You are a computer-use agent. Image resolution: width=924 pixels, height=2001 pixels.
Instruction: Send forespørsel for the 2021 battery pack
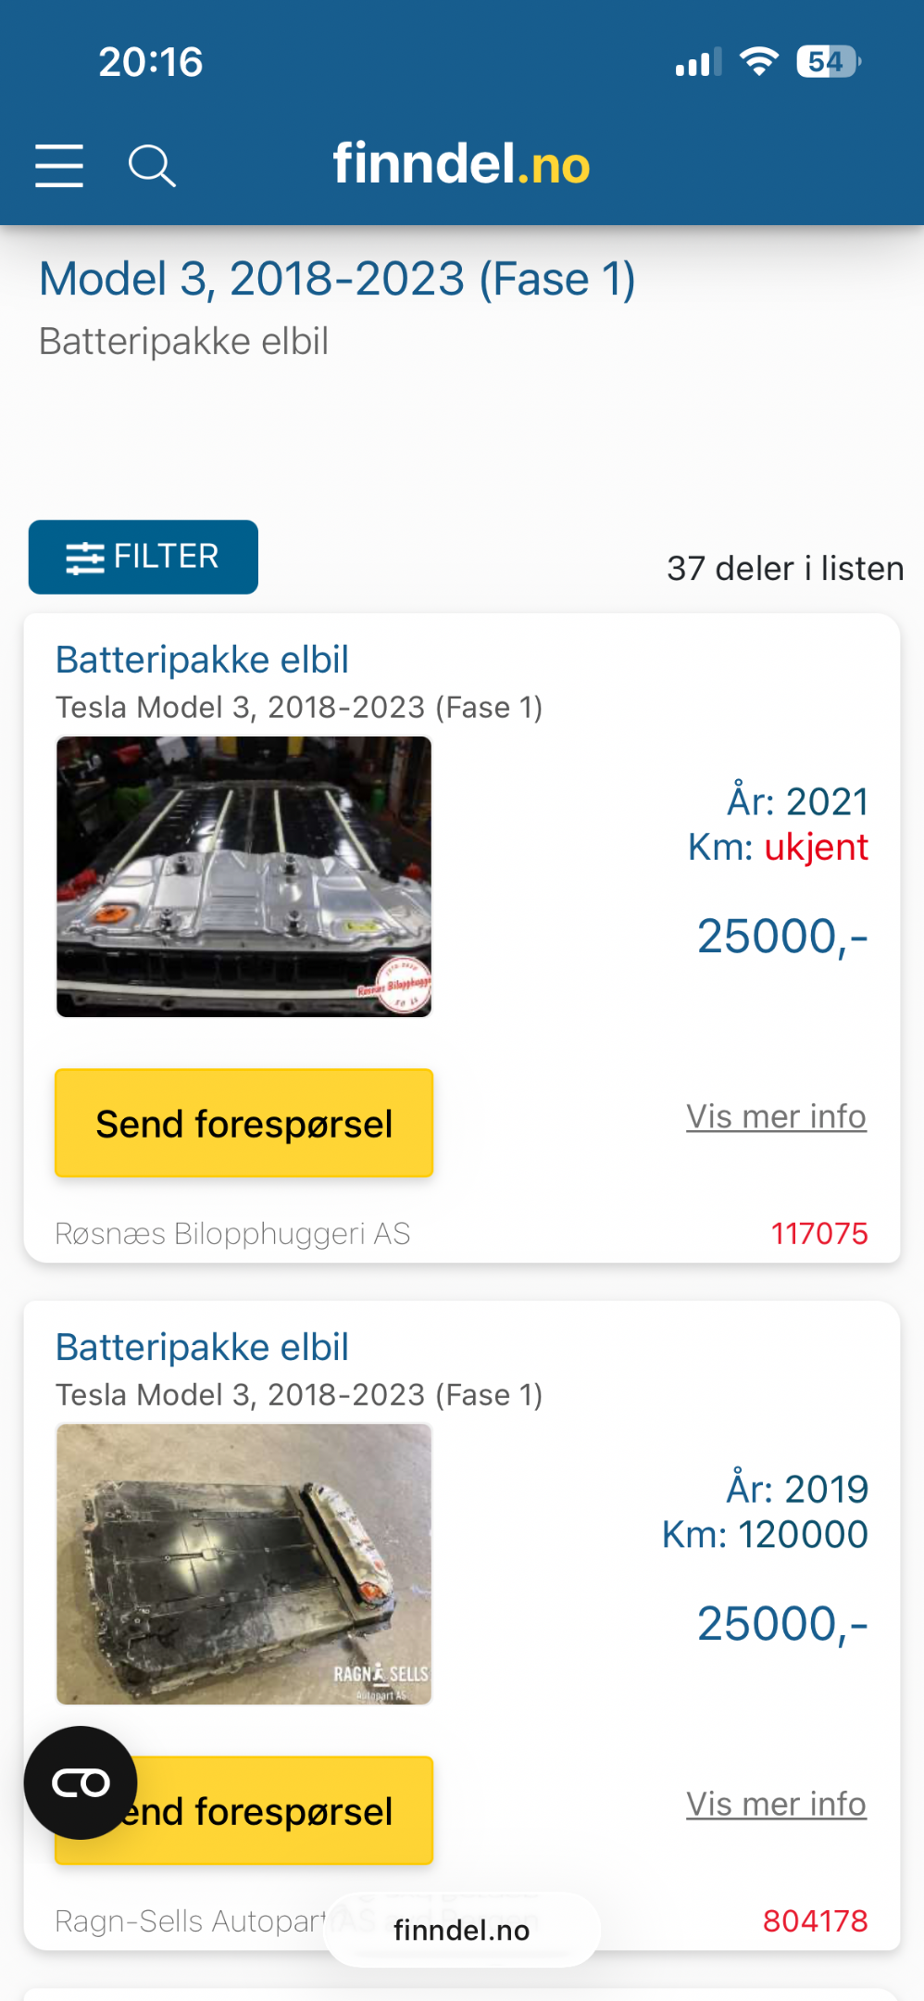244,1124
